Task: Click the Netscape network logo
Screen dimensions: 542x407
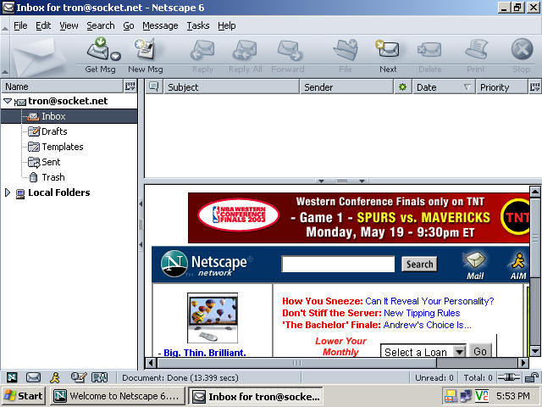Action: [207, 264]
